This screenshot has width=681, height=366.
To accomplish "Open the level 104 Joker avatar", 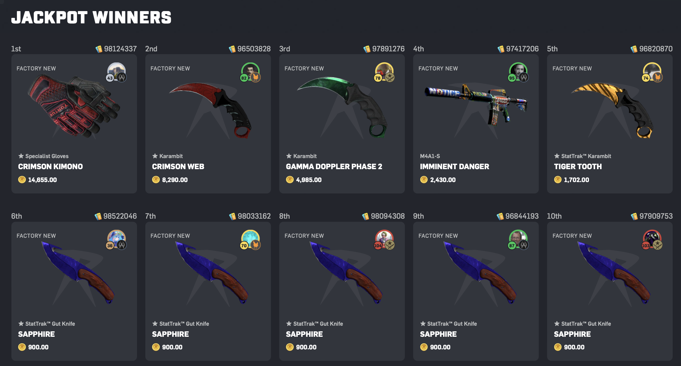I will [384, 239].
